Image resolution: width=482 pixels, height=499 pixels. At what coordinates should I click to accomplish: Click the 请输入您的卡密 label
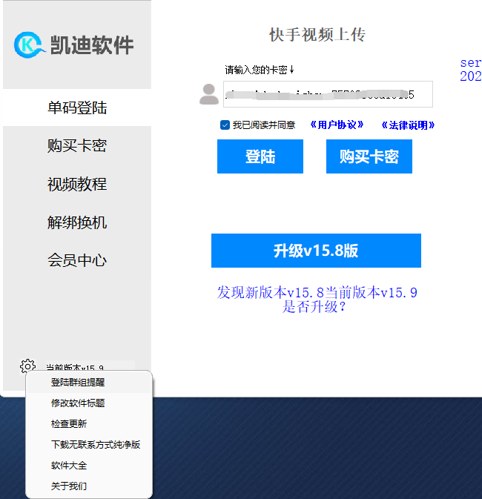tap(259, 70)
